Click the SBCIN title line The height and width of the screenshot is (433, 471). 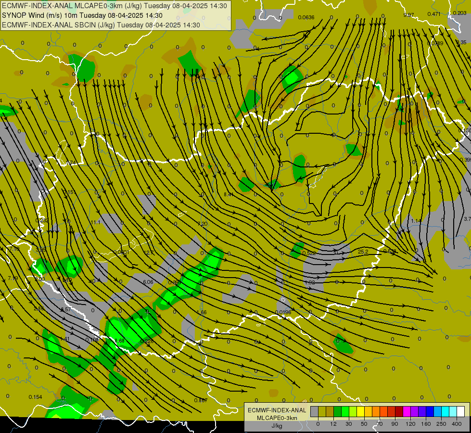[x=101, y=25]
